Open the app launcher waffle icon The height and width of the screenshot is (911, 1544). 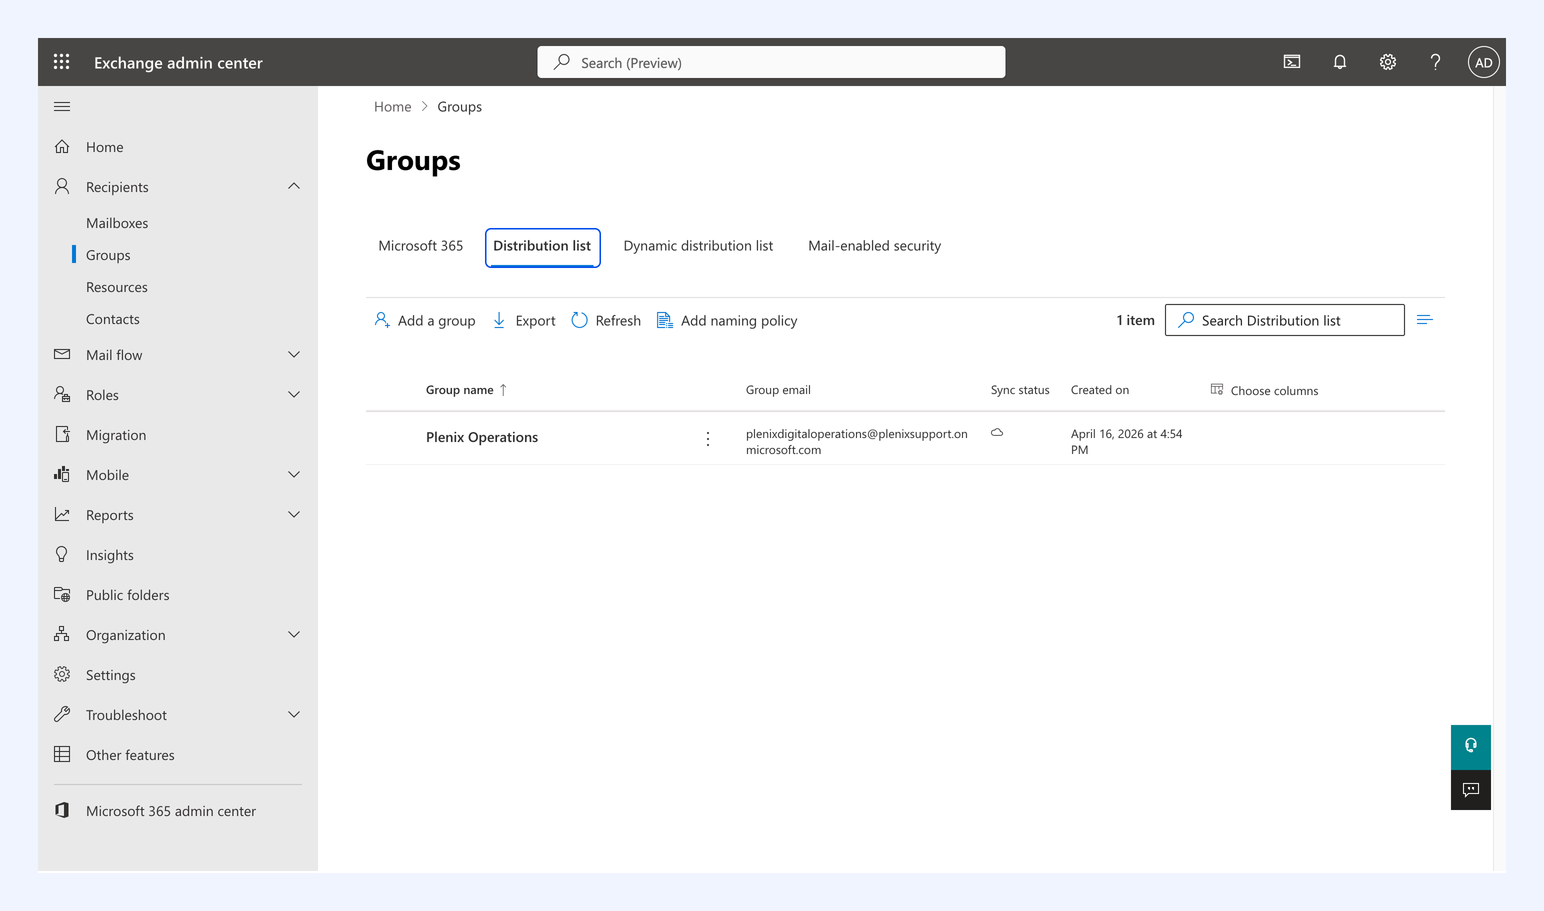[61, 62]
